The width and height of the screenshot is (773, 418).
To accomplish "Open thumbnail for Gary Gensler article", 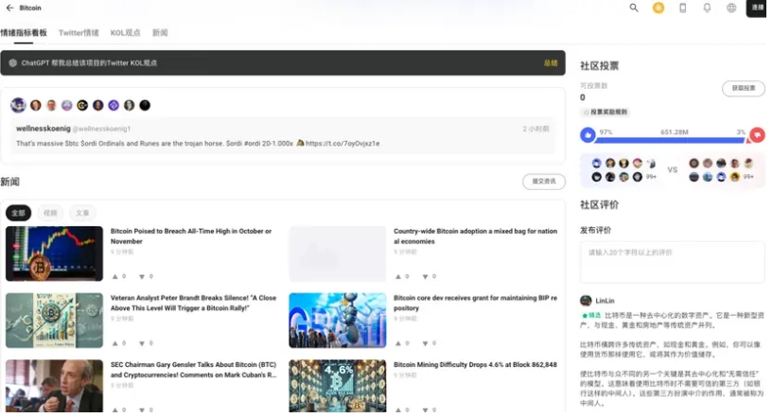I will pyautogui.click(x=54, y=386).
